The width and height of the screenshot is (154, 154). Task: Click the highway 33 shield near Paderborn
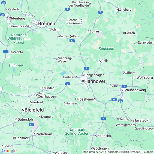pyautogui.click(x=31, y=125)
